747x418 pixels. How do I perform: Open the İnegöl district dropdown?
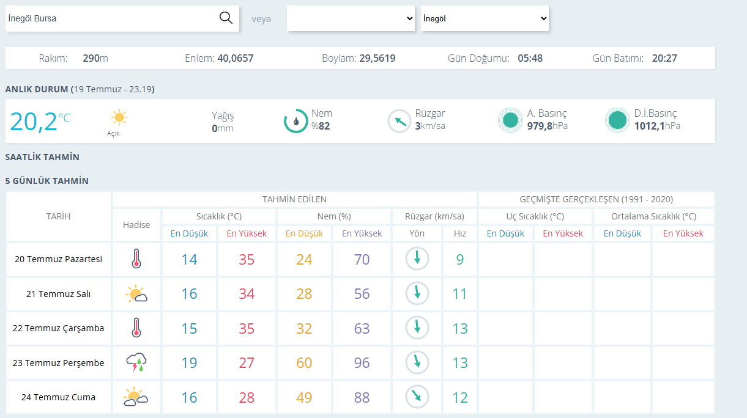point(485,18)
